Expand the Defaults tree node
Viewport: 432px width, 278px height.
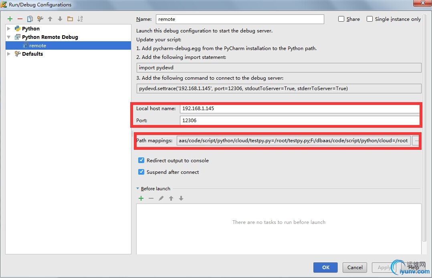[x=9, y=54]
